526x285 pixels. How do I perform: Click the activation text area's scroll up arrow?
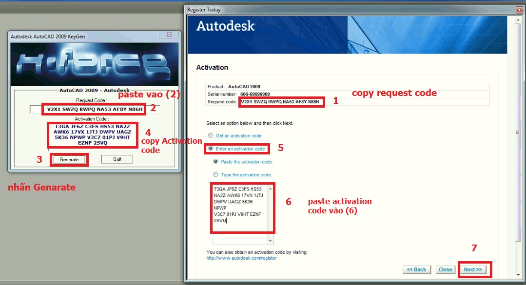[x=271, y=188]
